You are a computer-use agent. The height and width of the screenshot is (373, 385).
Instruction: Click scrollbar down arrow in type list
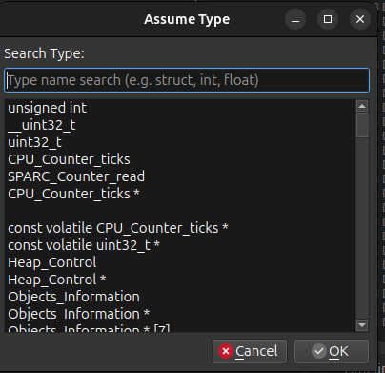coord(362,325)
